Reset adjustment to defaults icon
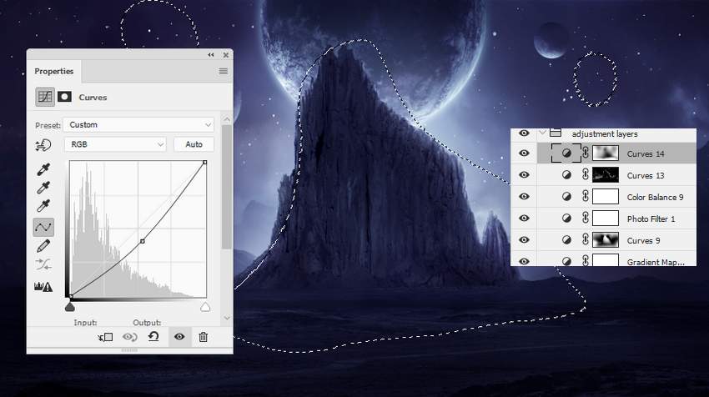The height and width of the screenshot is (397, 709). pos(153,336)
